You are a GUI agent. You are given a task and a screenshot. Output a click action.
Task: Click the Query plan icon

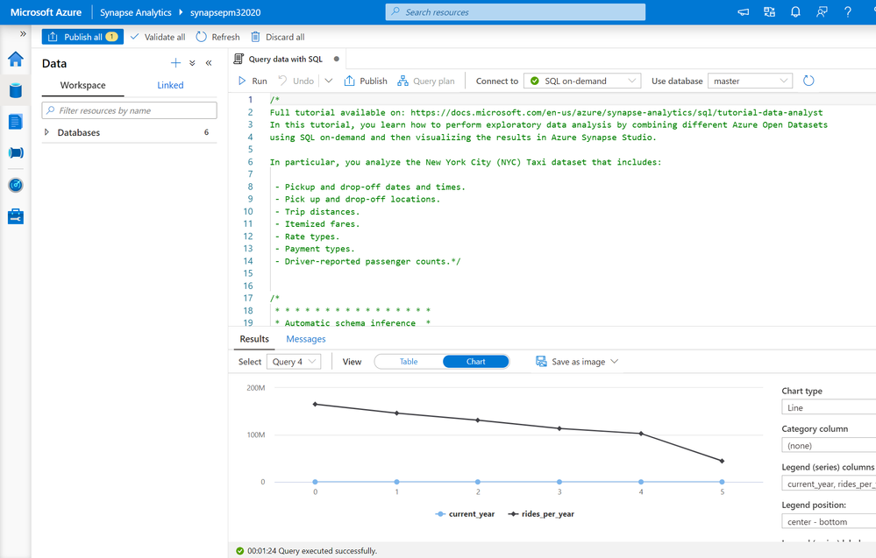[x=402, y=81]
